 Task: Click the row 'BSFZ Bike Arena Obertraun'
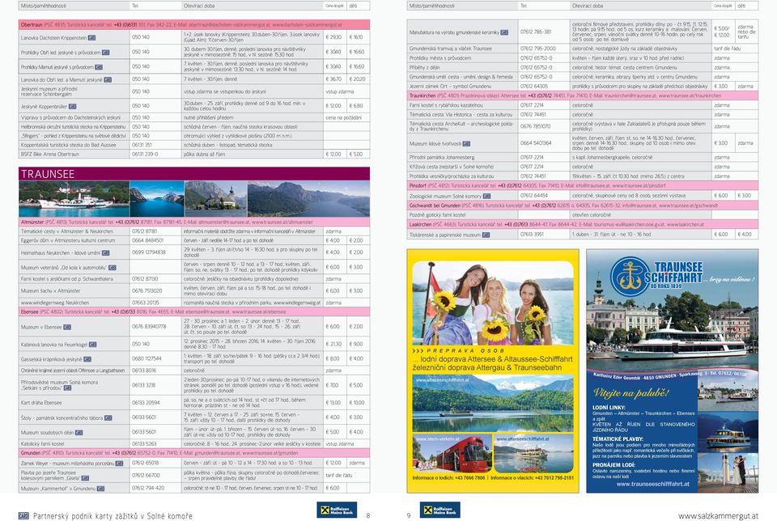point(194,154)
